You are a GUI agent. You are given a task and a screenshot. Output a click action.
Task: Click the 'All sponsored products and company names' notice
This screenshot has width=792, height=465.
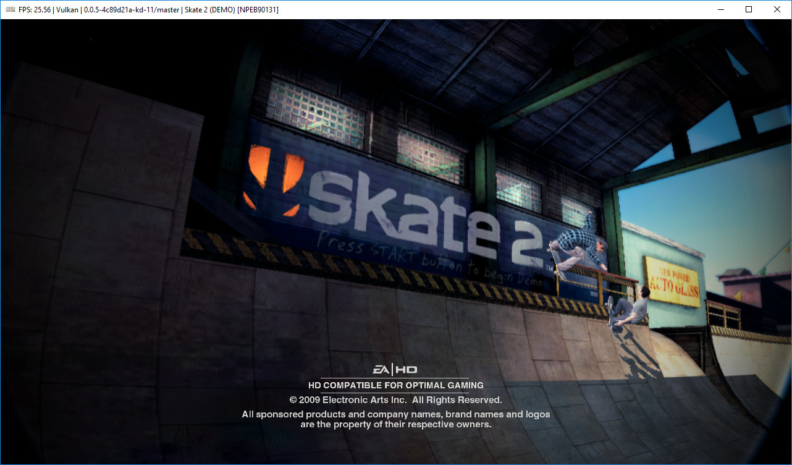pyautogui.click(x=396, y=414)
